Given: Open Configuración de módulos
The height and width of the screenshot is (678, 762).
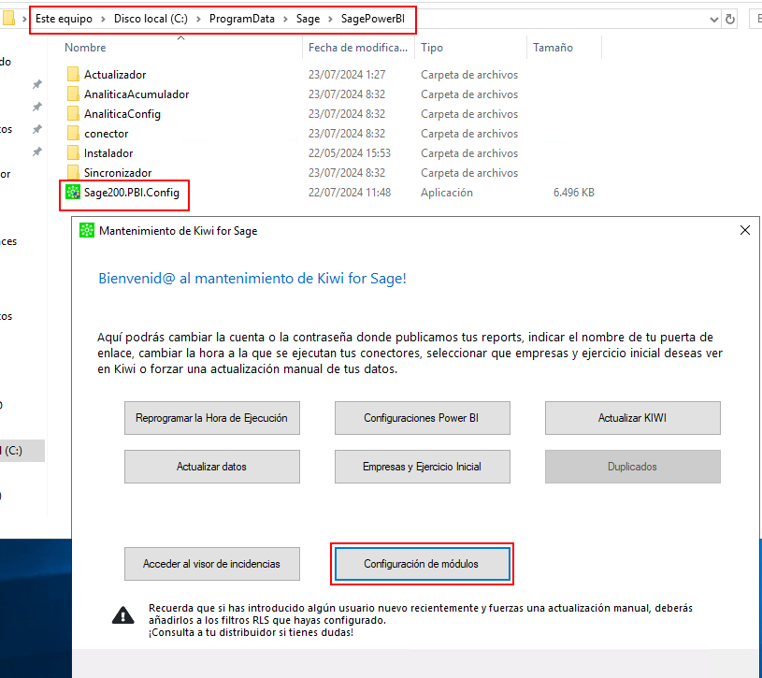Looking at the screenshot, I should point(423,564).
